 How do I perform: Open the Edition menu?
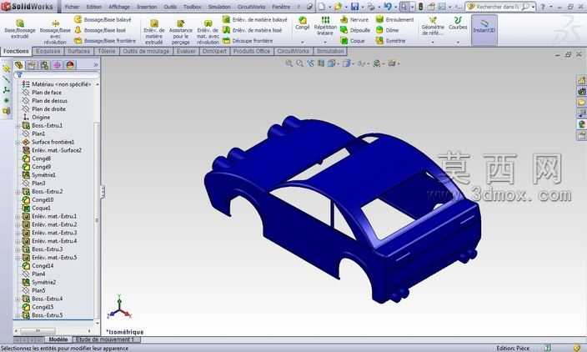click(93, 7)
